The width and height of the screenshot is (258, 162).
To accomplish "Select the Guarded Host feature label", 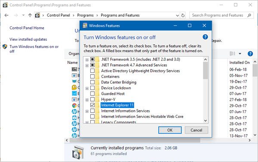I will [113, 94].
